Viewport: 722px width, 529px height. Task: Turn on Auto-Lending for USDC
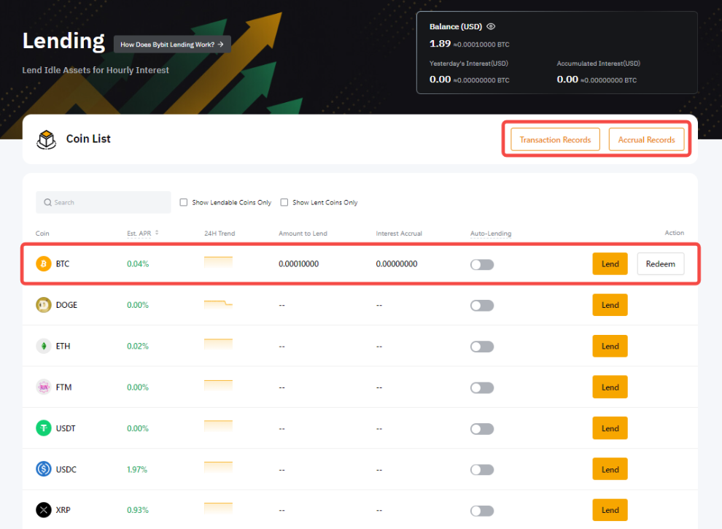click(x=482, y=469)
